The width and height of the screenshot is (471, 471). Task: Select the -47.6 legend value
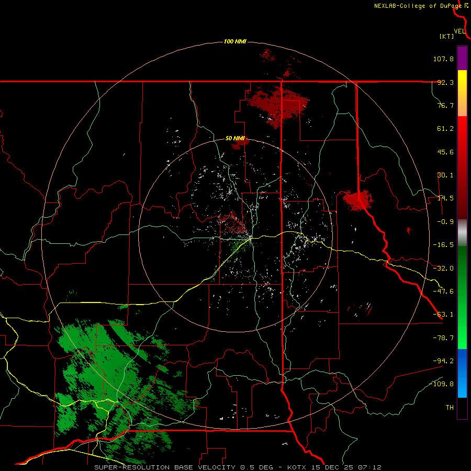[443, 291]
